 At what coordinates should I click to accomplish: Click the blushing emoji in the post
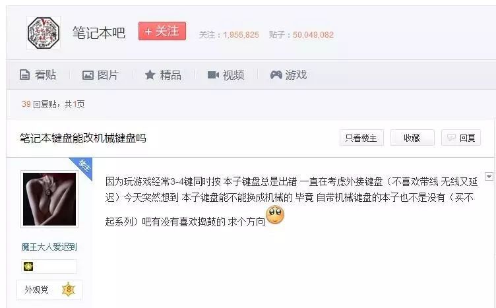pyautogui.click(x=275, y=215)
